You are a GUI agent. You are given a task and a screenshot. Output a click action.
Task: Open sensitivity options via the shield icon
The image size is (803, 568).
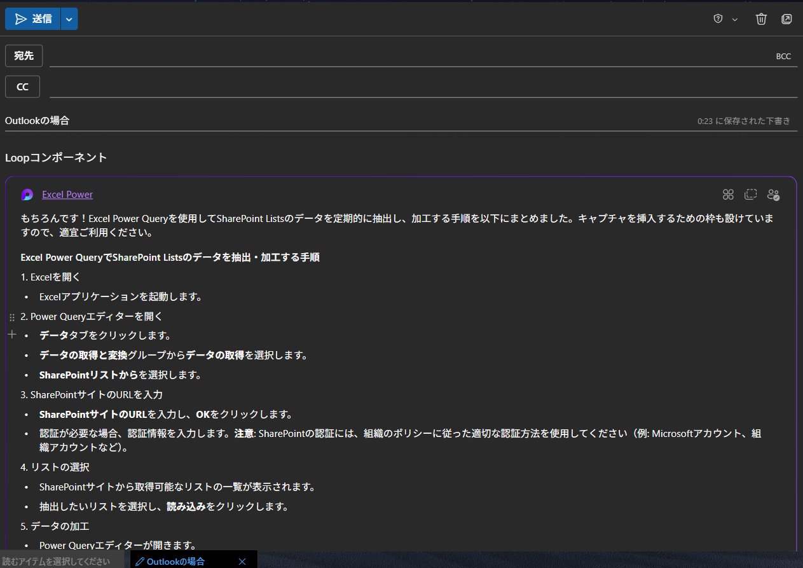717,19
